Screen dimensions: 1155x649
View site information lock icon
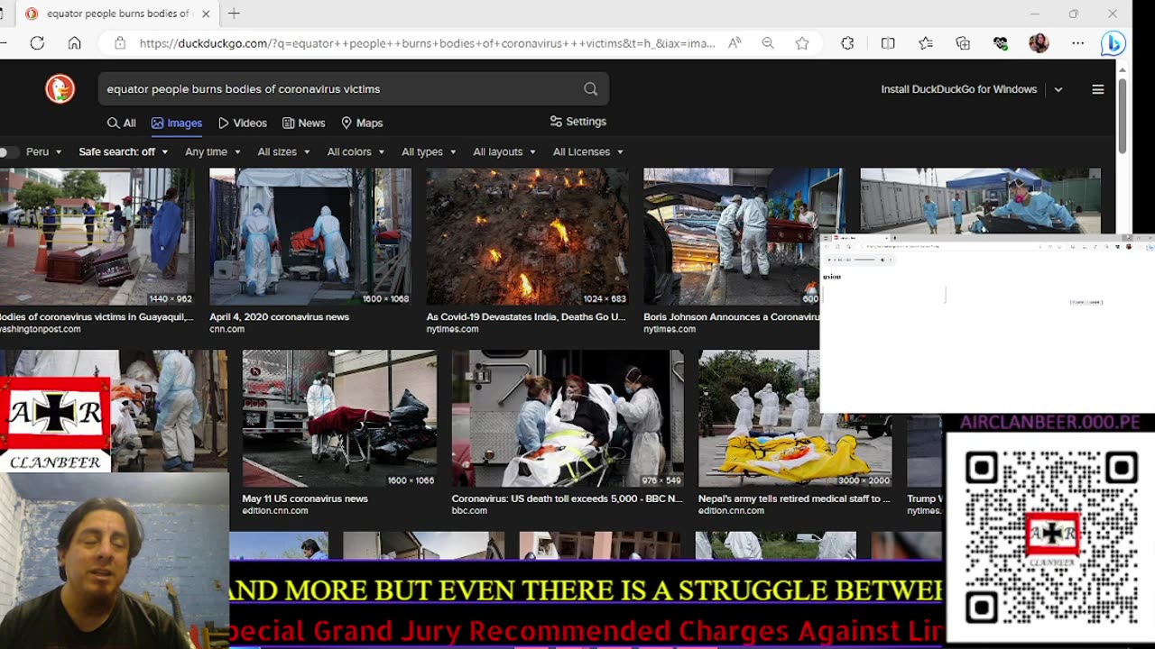pyautogui.click(x=119, y=43)
